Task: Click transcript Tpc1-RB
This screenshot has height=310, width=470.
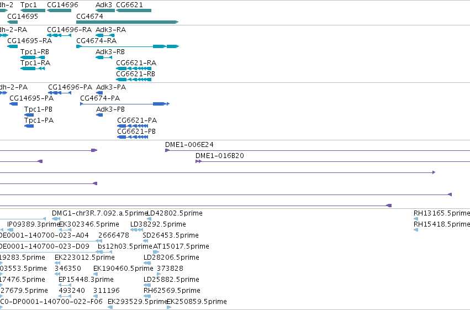Action: 35,52
